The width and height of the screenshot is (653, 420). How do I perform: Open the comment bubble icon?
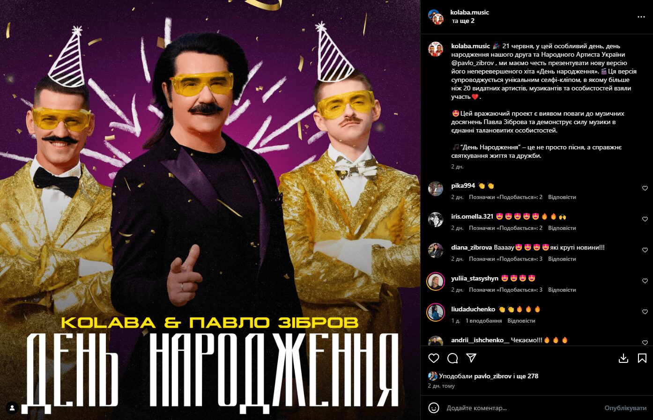pyautogui.click(x=453, y=358)
